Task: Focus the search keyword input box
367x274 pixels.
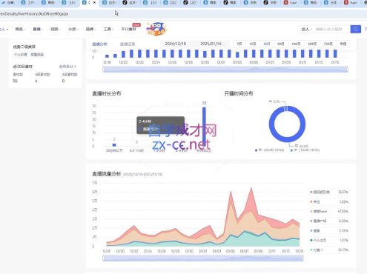Action: (x=331, y=29)
